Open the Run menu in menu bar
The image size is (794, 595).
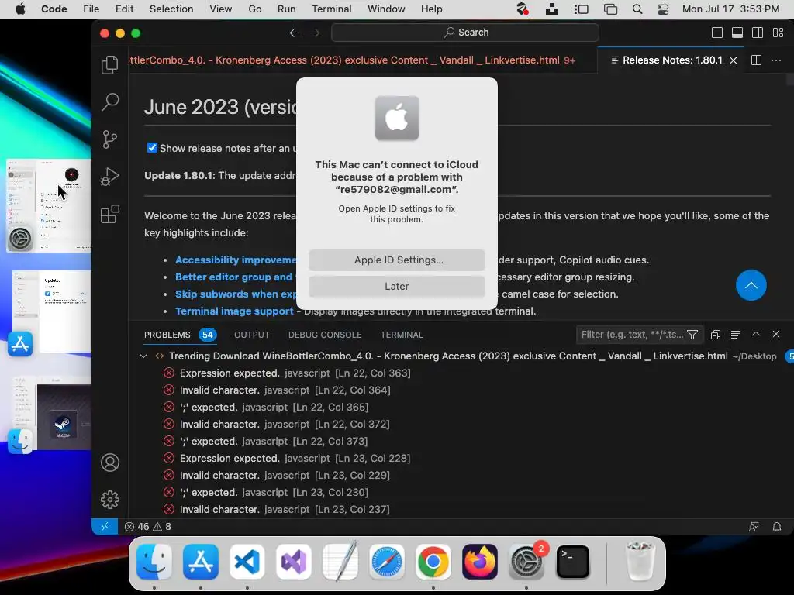point(286,9)
